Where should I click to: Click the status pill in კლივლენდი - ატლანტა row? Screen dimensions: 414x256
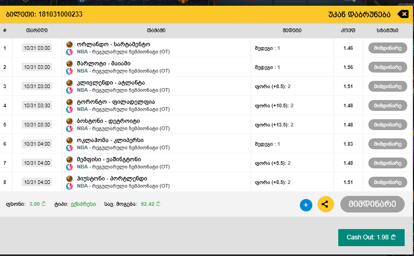tap(388, 87)
